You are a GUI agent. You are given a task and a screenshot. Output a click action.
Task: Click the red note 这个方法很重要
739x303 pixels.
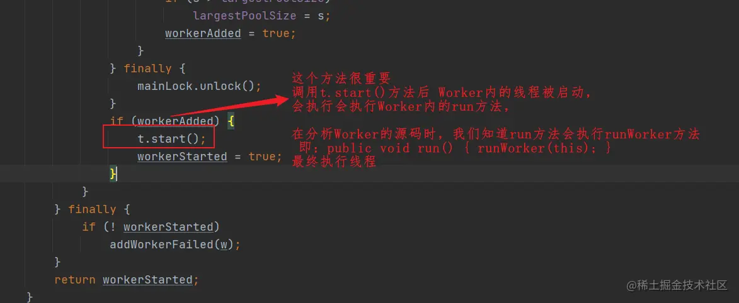(341, 77)
